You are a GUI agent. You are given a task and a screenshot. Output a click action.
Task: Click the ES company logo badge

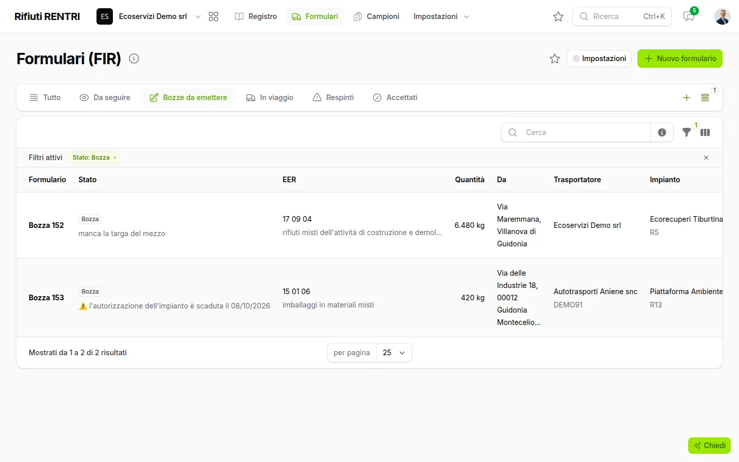pos(105,16)
